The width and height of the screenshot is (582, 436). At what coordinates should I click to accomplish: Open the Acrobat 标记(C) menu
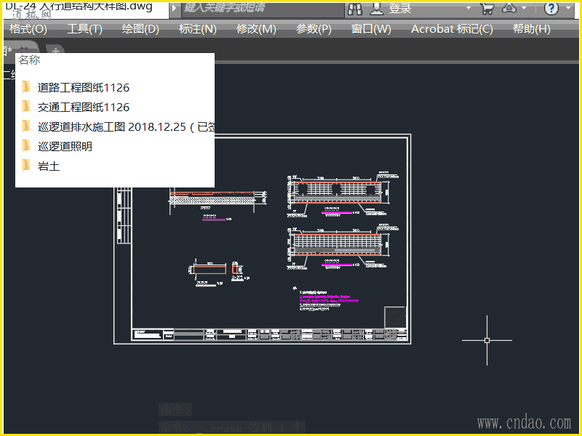click(452, 29)
